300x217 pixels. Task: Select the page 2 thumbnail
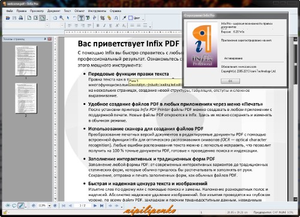coord(26,98)
